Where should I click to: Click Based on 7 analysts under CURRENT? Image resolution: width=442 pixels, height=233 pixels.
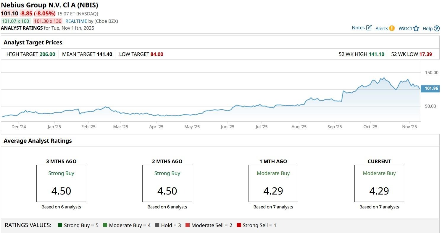(x=379, y=207)
